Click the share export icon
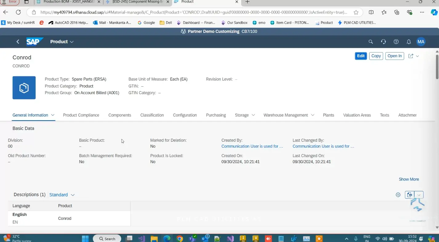The width and height of the screenshot is (439, 242). pos(411,56)
